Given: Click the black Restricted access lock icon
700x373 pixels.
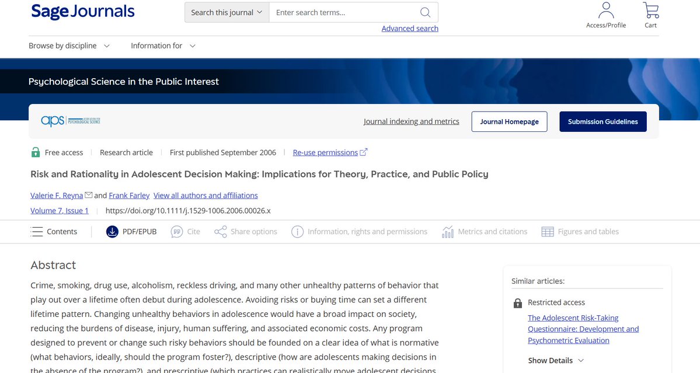Looking at the screenshot, I should pyautogui.click(x=517, y=304).
